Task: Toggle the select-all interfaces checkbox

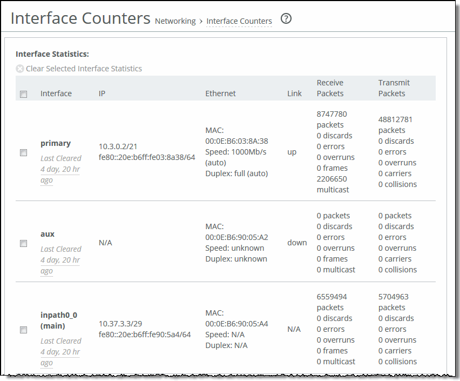Action: pyautogui.click(x=23, y=94)
